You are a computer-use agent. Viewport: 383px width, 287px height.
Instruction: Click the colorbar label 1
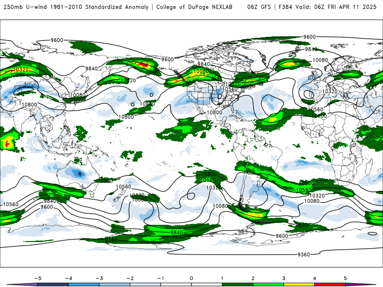point(222,278)
